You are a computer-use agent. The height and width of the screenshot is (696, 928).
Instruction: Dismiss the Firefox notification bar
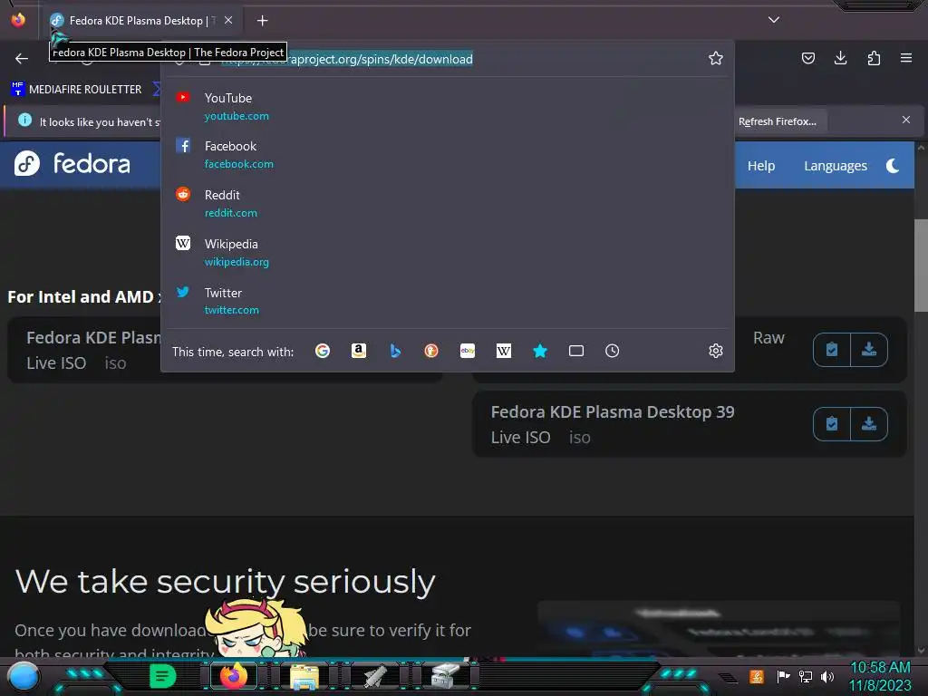[906, 121]
